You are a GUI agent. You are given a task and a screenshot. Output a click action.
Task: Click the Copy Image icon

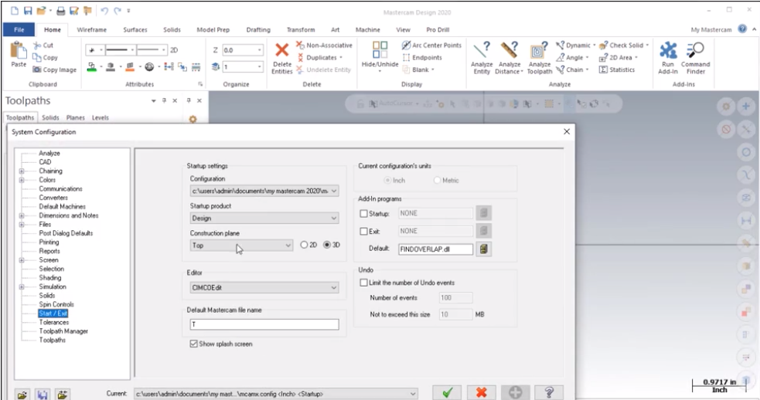click(x=37, y=69)
